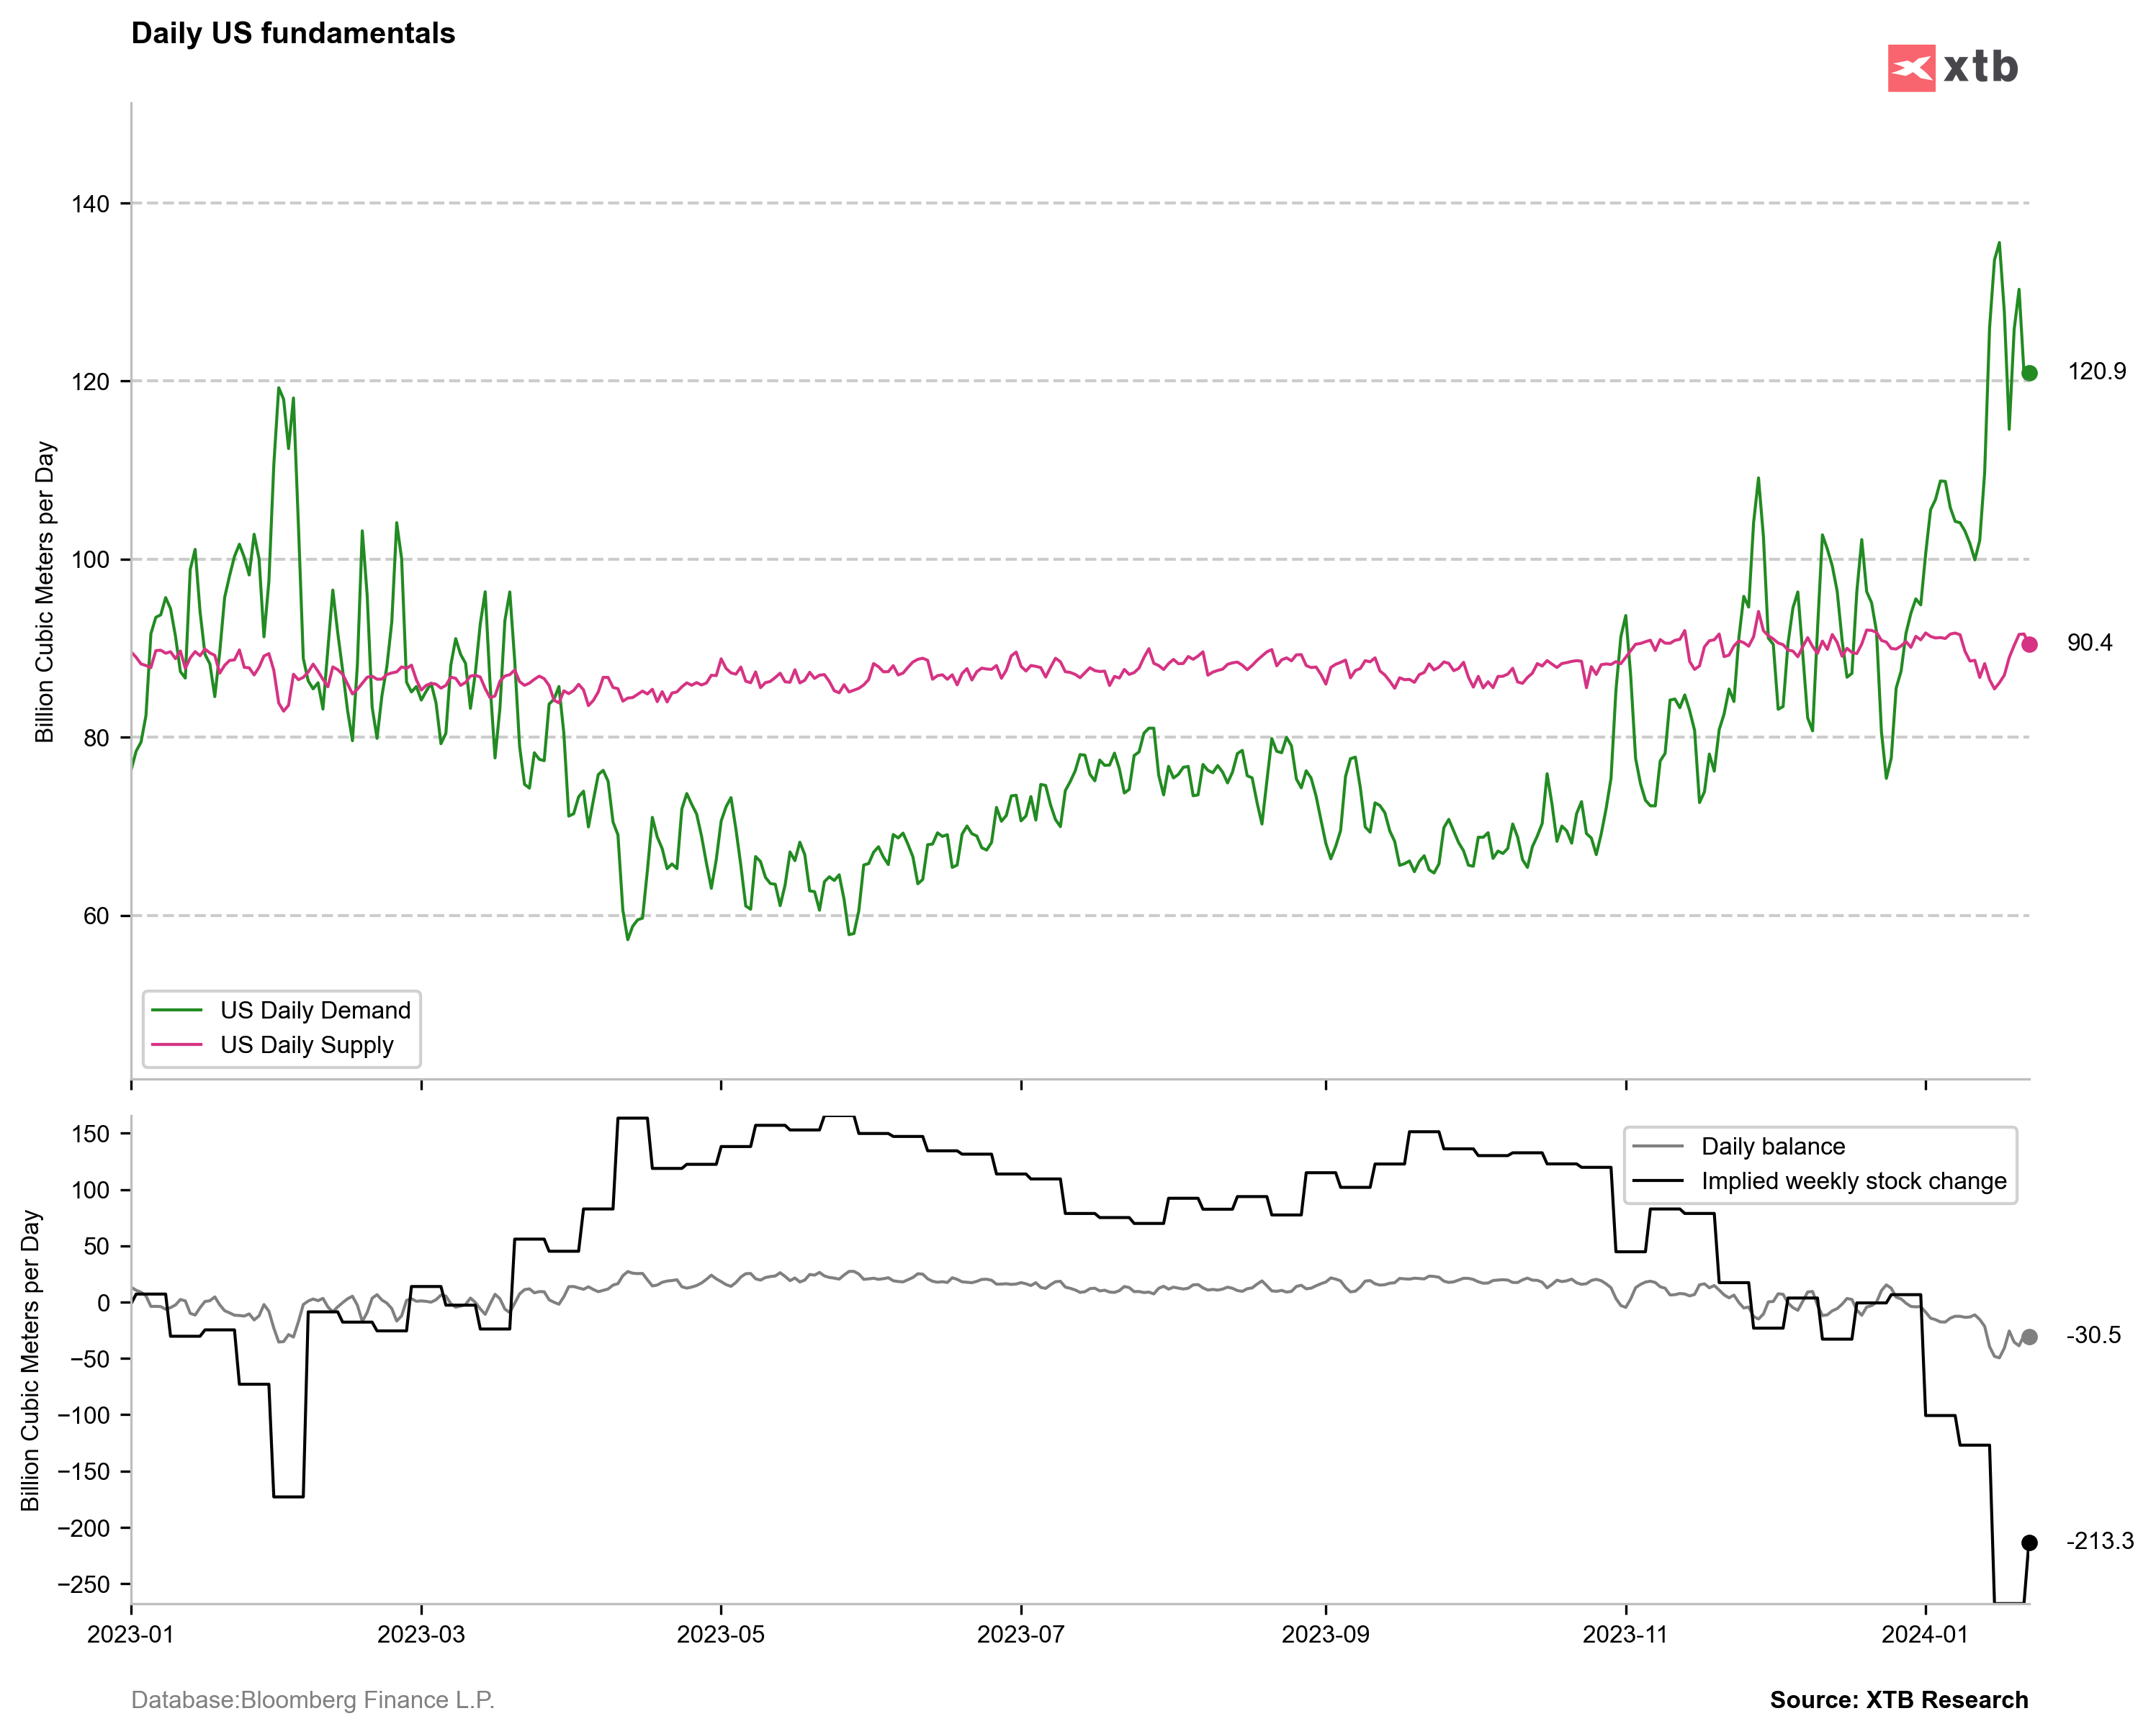Click the green demand endpoint dot

(x=2029, y=373)
